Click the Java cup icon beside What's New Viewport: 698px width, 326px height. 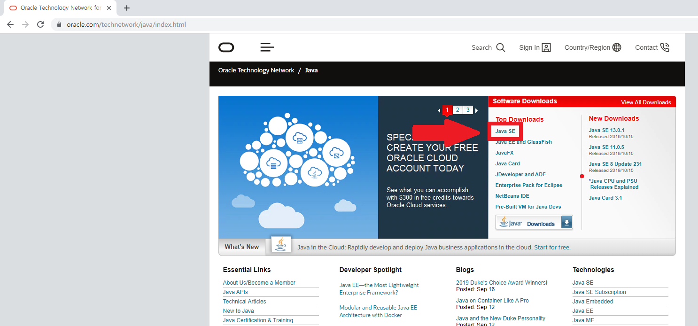(281, 245)
